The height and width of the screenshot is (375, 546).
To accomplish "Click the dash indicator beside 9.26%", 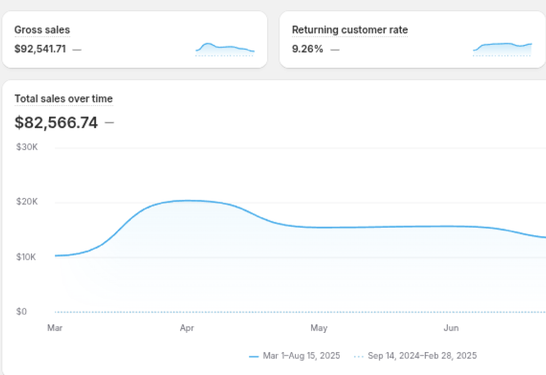I will (x=335, y=50).
